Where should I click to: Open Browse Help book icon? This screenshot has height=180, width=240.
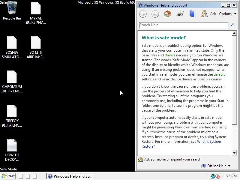192,14
